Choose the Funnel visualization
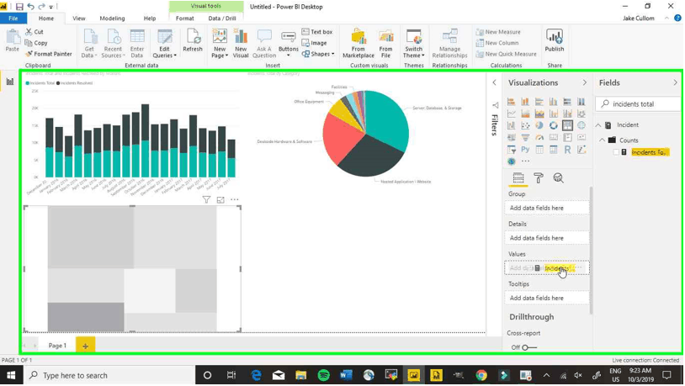685x386 pixels. [525, 138]
